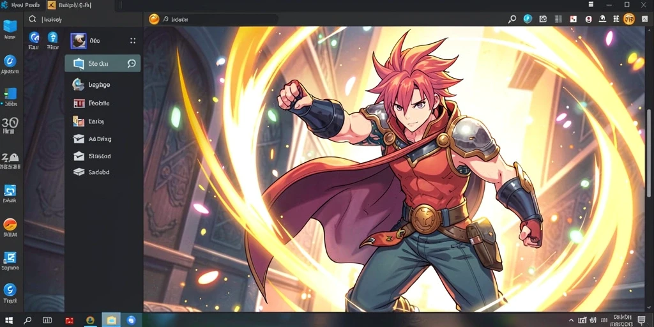Click the blue round globe toolbar icon
Viewport: 654px width, 327px height.
(528, 19)
